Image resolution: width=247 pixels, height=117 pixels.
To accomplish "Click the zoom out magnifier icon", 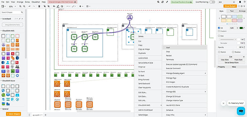I will (24, 6).
